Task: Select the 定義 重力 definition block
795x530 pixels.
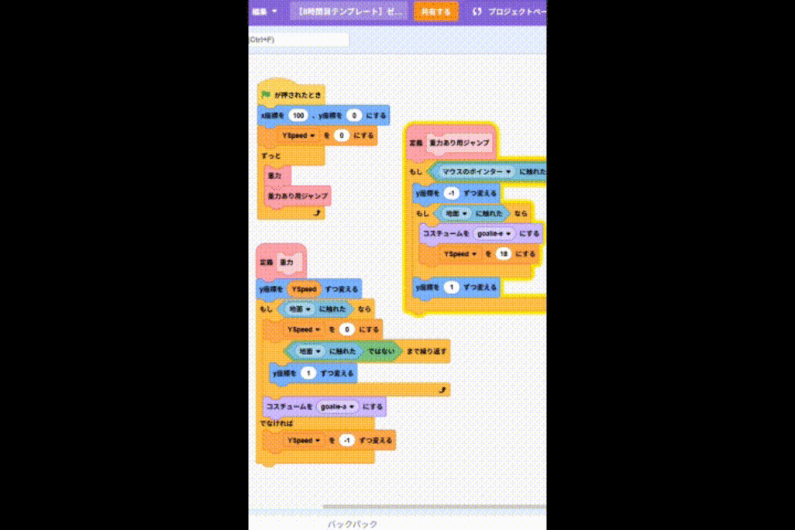Action: tap(266, 263)
